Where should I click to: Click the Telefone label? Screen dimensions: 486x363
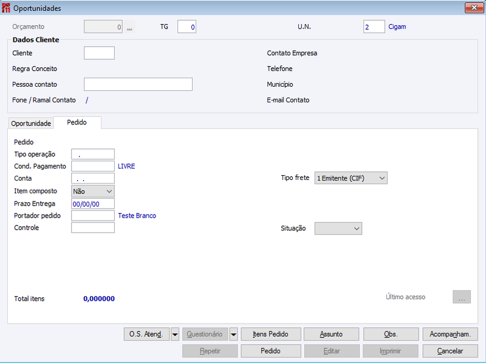click(279, 68)
